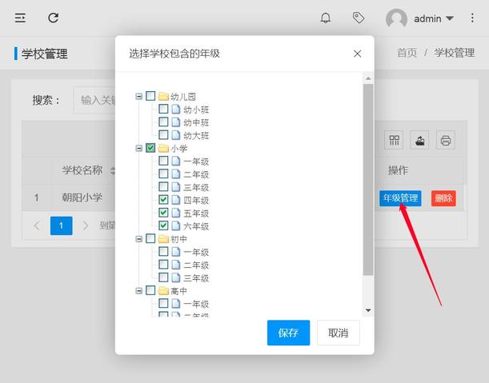The image size is (489, 383).
Task: Open the admin account dropdown
Action: [x=434, y=18]
